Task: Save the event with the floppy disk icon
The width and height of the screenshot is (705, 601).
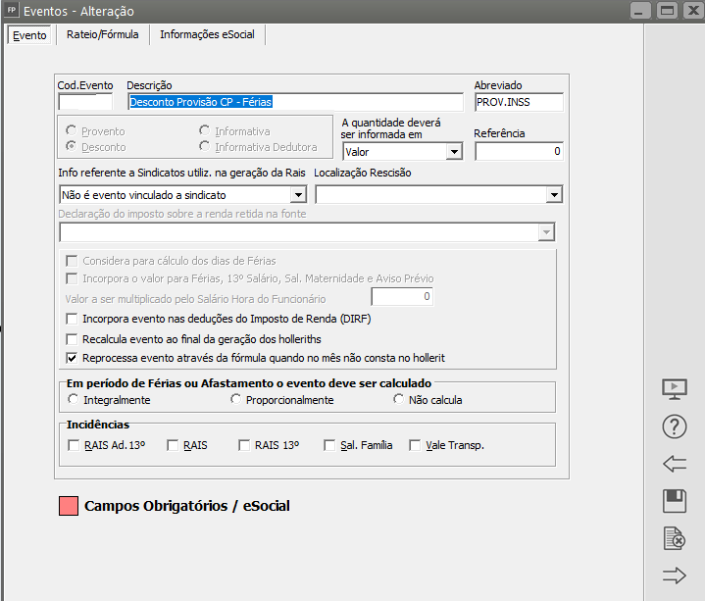Action: coord(674,501)
